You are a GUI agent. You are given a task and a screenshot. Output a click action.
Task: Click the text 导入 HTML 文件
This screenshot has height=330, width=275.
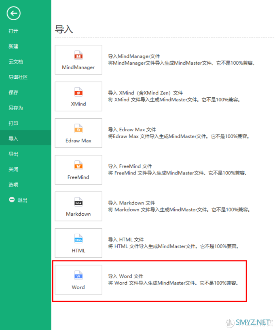coord(126,240)
